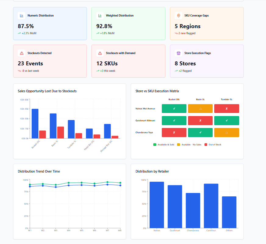Click the Chandarana Yaya row label

[144, 133]
